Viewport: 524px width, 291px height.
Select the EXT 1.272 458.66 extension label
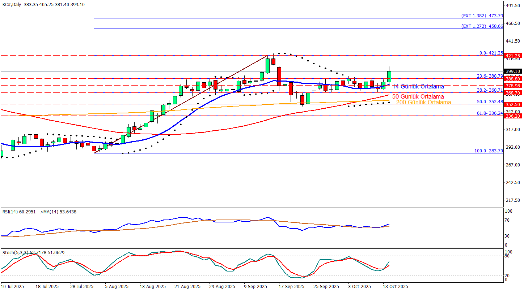482,26
